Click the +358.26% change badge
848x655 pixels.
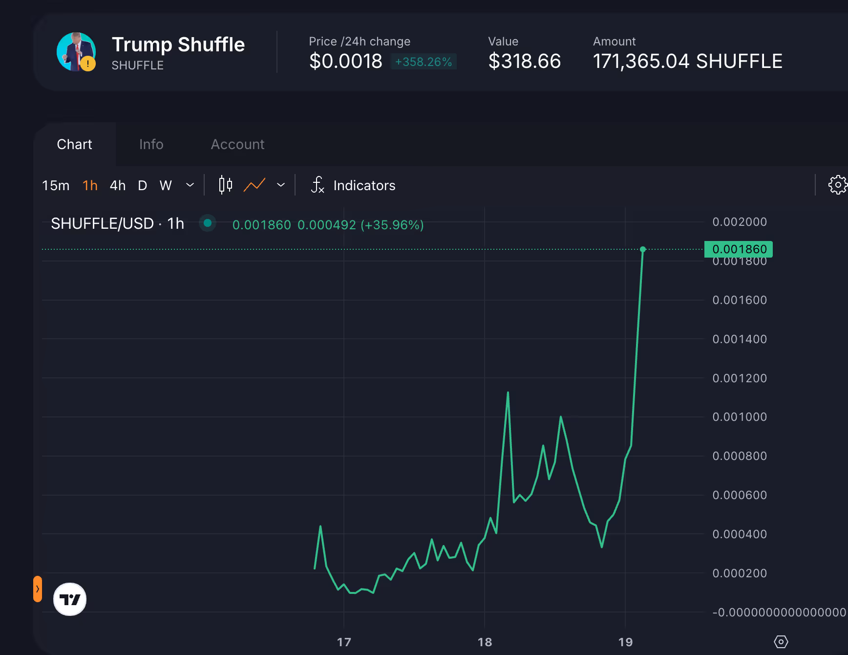coord(423,62)
